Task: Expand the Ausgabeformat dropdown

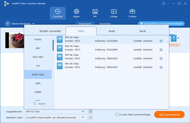Action: (83, 112)
